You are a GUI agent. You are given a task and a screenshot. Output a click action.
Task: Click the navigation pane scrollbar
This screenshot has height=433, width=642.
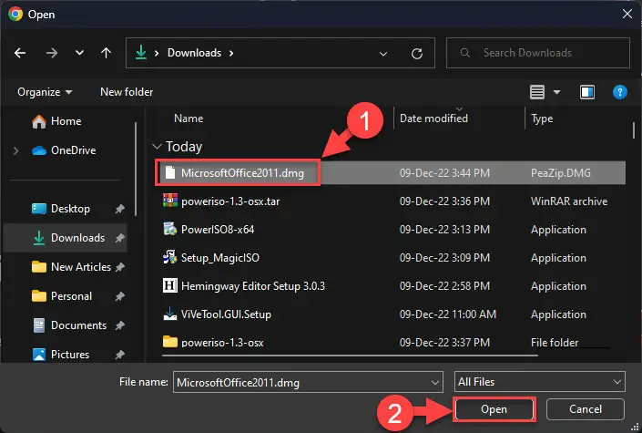click(x=136, y=169)
